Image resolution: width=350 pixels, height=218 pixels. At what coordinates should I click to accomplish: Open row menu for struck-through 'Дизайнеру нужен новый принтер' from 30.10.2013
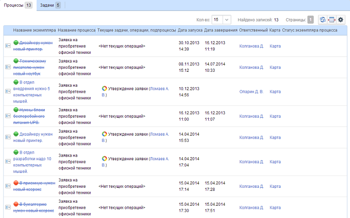(x=8, y=46)
